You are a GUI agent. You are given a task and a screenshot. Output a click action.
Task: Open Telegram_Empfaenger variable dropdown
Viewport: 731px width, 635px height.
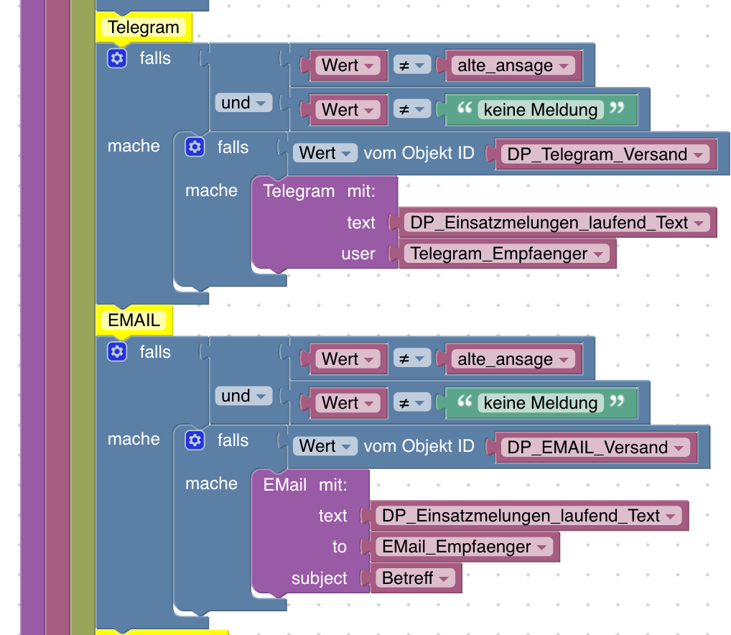(x=506, y=254)
